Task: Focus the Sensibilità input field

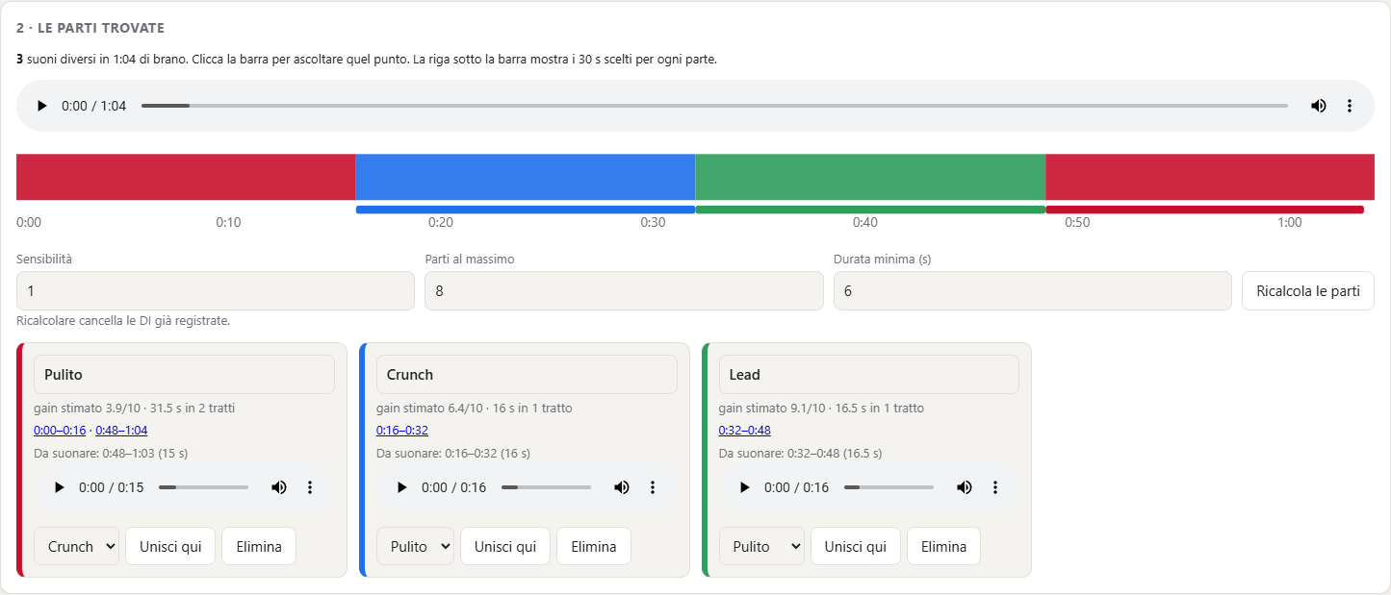Action: (216, 290)
